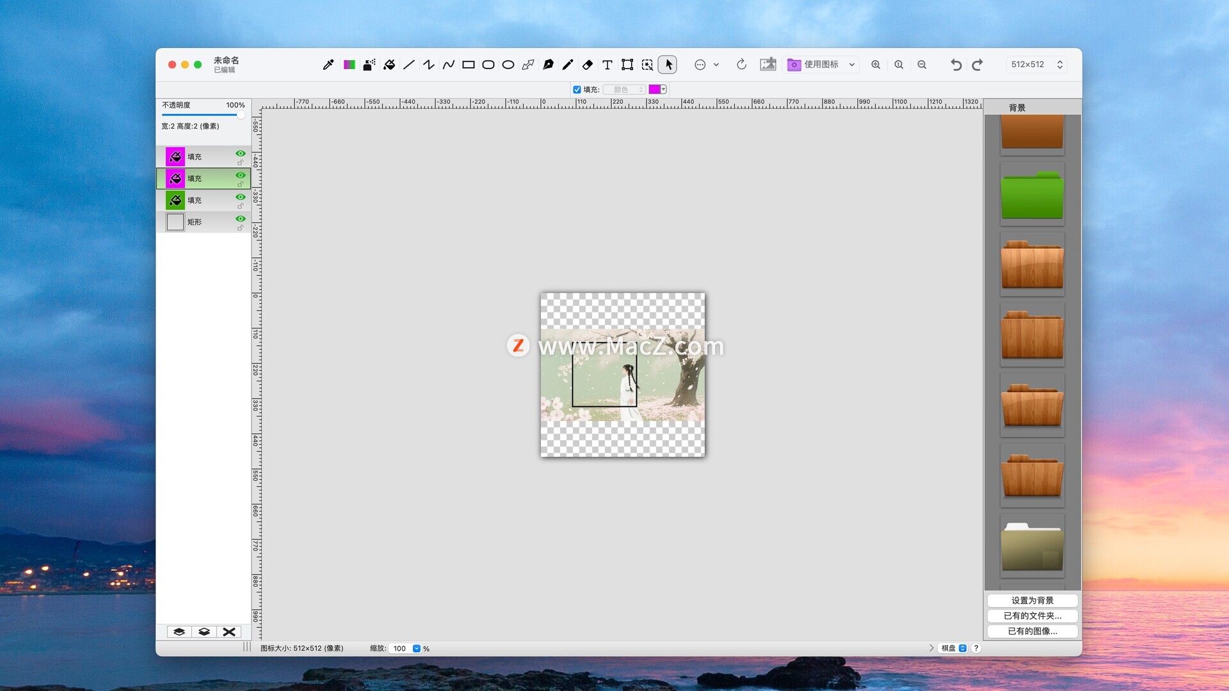
Task: Lock the highlighted 填充 layer
Action: click(241, 184)
